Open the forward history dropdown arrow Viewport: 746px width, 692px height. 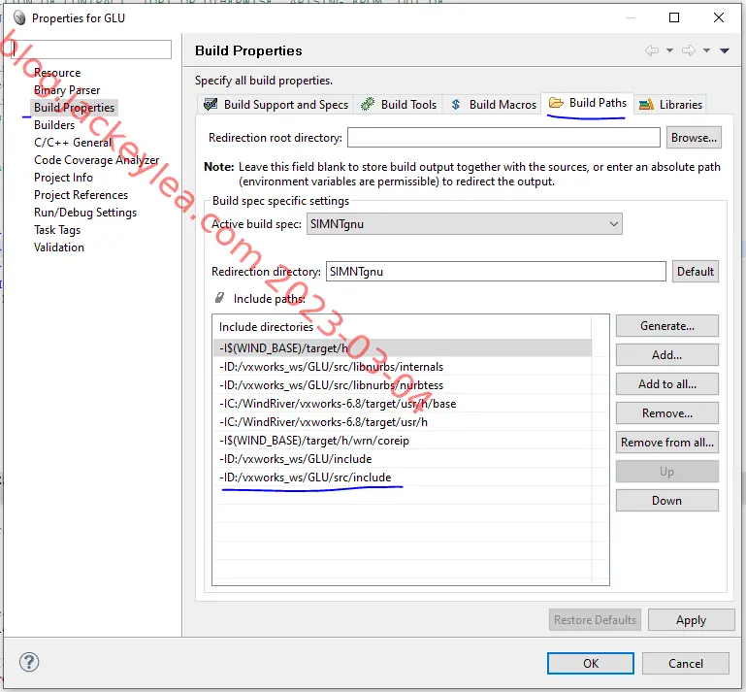coord(707,50)
